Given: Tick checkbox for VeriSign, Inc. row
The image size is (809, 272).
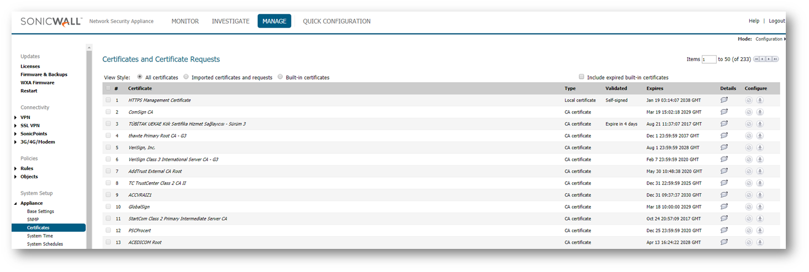Looking at the screenshot, I should (108, 148).
